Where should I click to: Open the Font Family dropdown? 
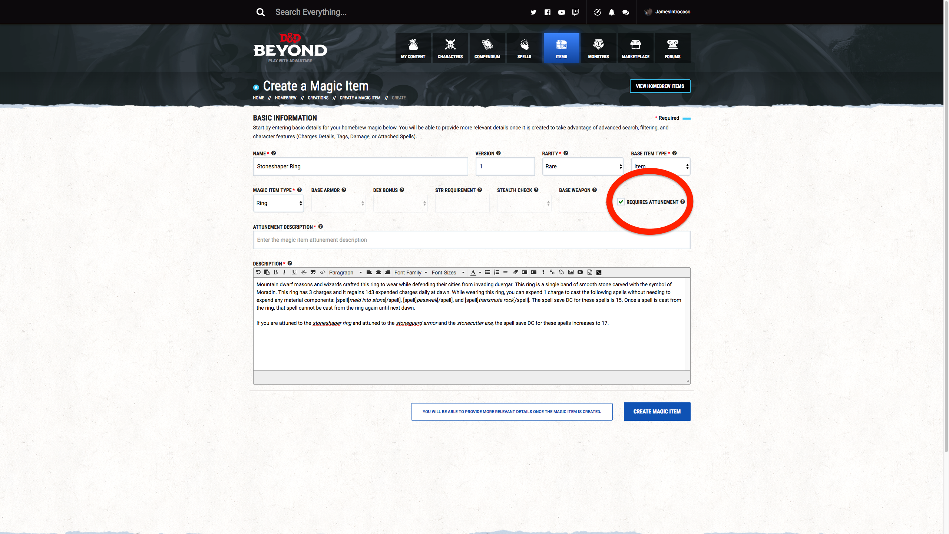click(x=411, y=273)
